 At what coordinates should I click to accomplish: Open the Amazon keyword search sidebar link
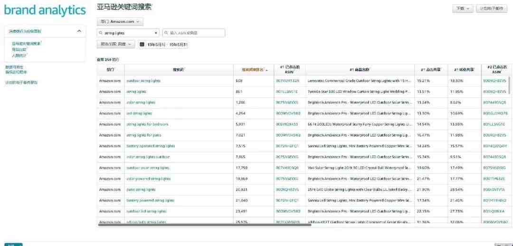coord(27,43)
